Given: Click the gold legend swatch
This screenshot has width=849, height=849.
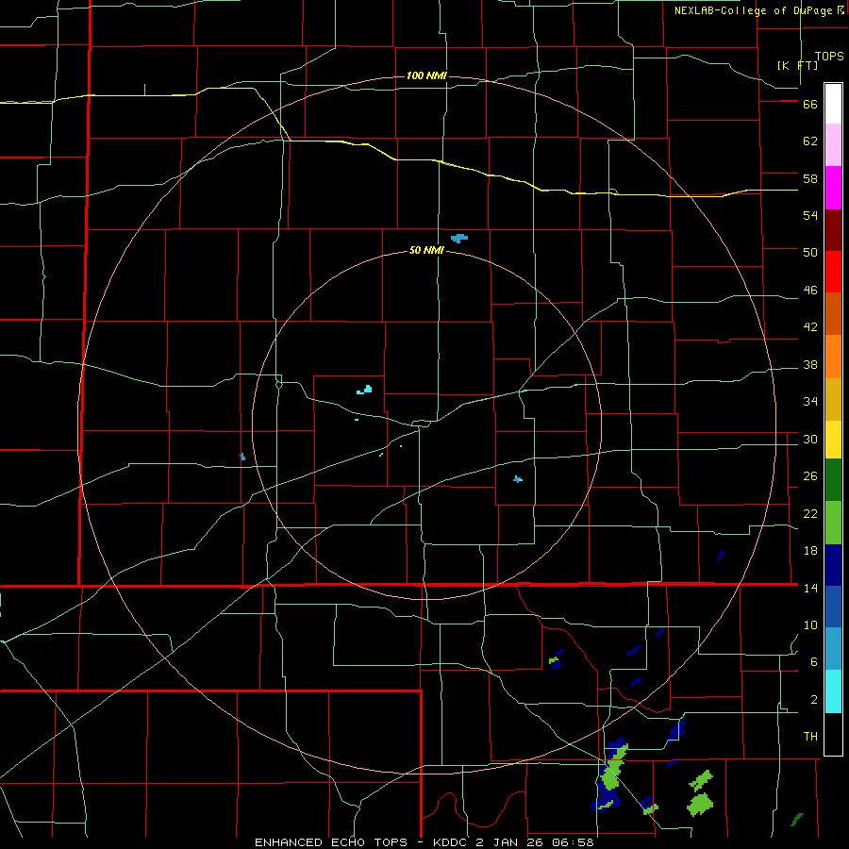Looking at the screenshot, I should (x=833, y=399).
